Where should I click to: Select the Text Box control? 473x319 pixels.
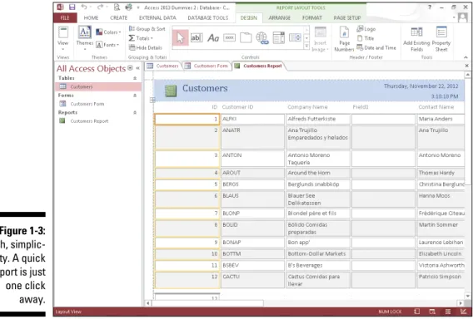(x=197, y=38)
